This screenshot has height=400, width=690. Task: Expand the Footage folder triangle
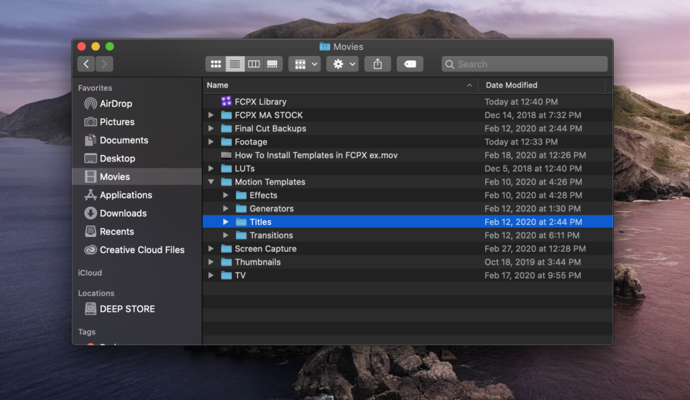pos(211,142)
